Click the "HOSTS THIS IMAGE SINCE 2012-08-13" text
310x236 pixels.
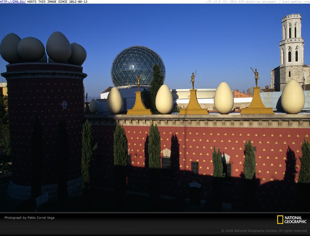pyautogui.click(x=57, y=2)
